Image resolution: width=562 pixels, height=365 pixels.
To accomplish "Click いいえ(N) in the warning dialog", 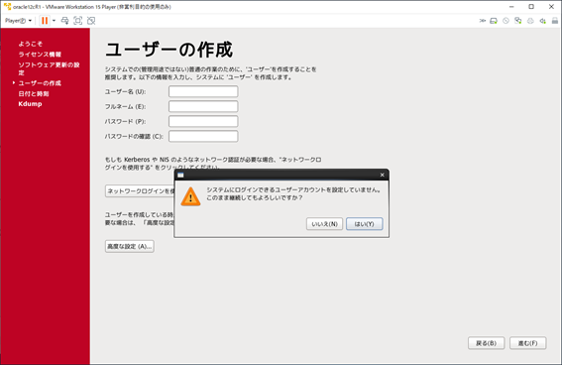I will pyautogui.click(x=324, y=224).
